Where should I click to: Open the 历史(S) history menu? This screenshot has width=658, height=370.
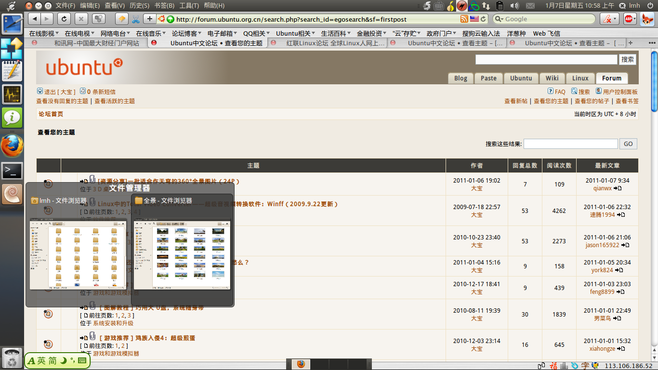pos(139,6)
